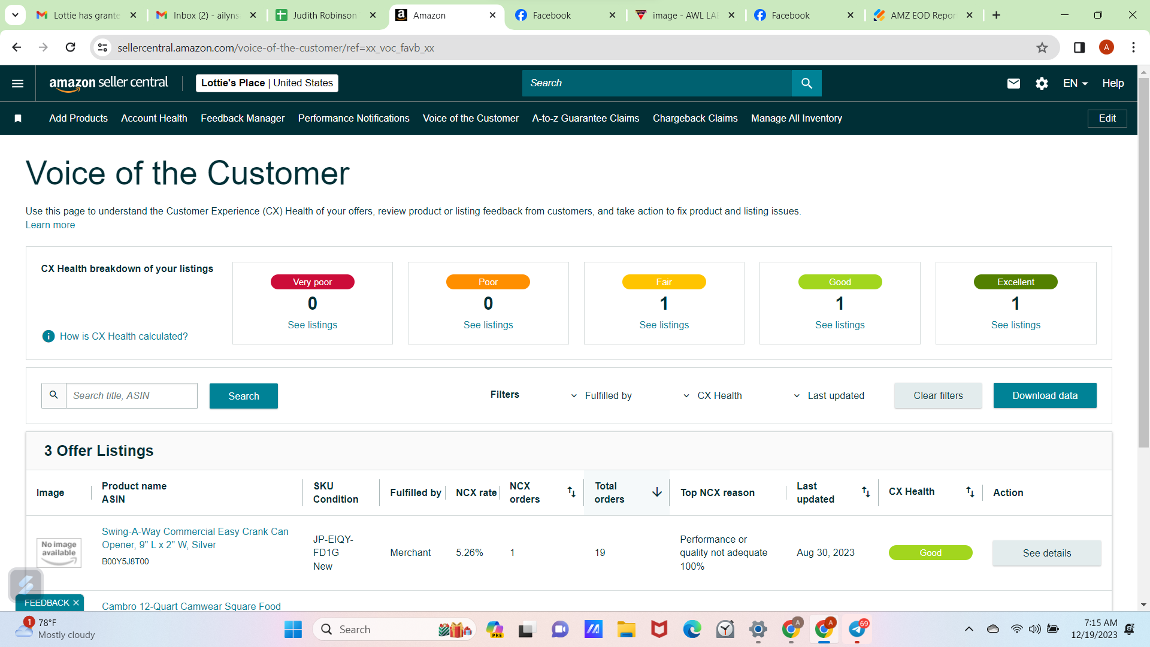Screen dimensions: 1150x647
Task: Expand the Fulfilled by filter dropdown
Action: coord(601,395)
